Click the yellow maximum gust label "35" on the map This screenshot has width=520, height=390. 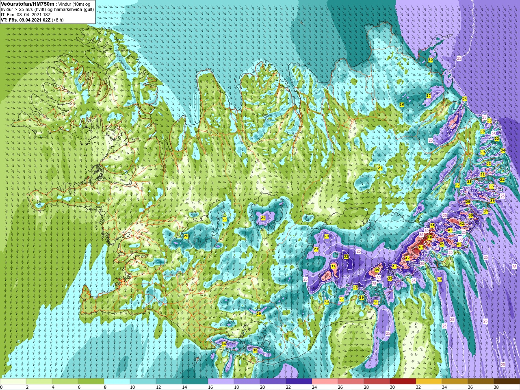(x=492, y=186)
